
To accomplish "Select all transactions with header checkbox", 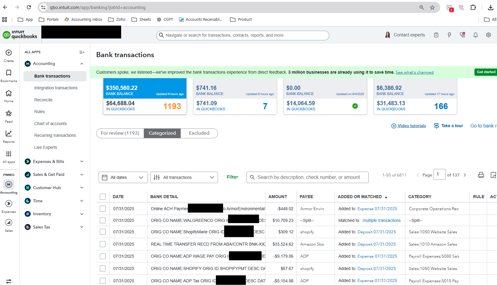I will 103,197.
